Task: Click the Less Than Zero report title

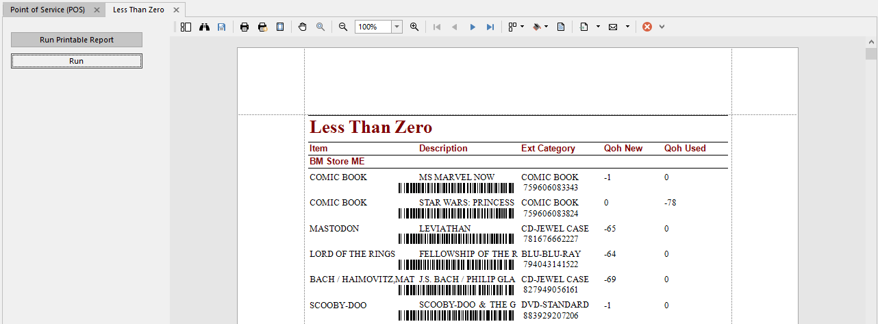Action: [x=371, y=127]
